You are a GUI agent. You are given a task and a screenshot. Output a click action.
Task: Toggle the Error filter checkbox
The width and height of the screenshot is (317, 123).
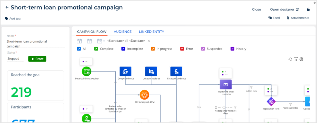click(x=182, y=49)
